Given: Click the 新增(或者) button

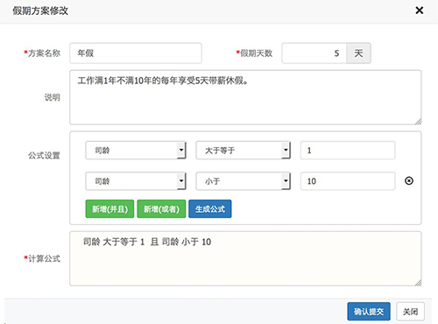Looking at the screenshot, I should (161, 209).
